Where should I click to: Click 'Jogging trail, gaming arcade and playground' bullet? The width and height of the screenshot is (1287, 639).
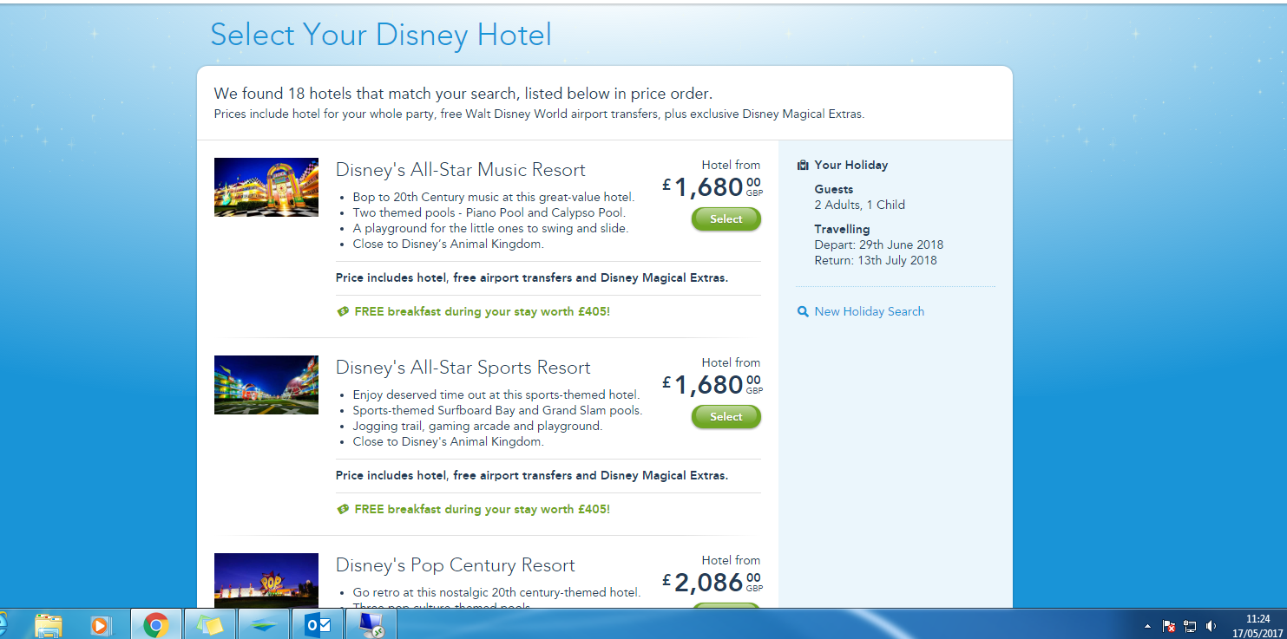pyautogui.click(x=477, y=426)
